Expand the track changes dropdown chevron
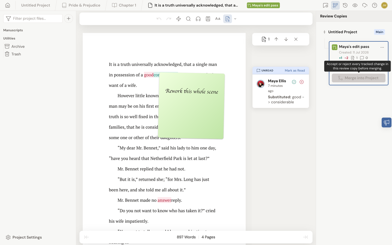Image resolution: width=392 pixels, height=245 pixels. pyautogui.click(x=235, y=19)
